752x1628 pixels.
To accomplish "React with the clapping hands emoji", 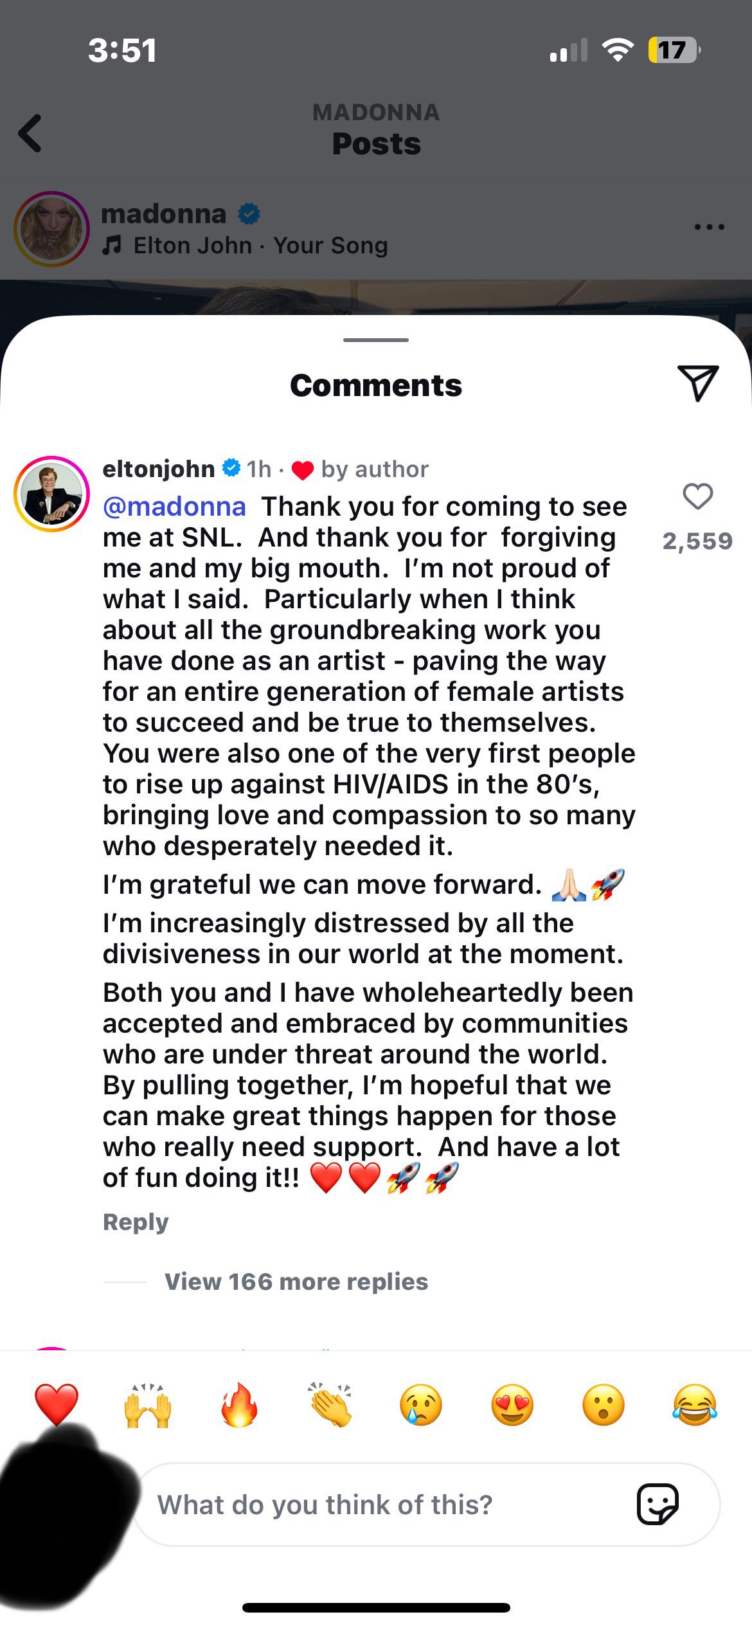I will coord(330,1405).
